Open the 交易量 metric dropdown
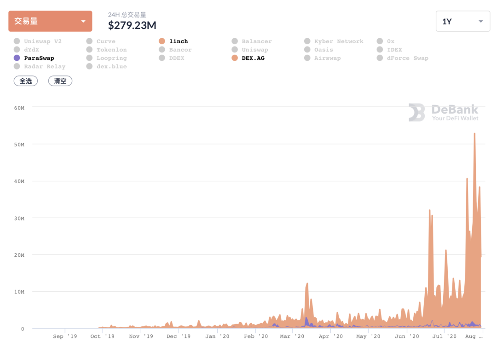This screenshot has height=348, width=497. coord(50,21)
